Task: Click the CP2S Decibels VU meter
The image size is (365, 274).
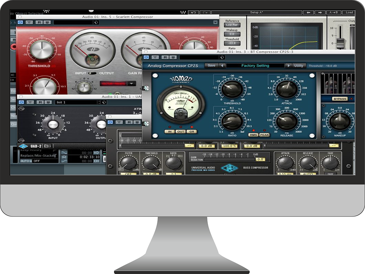Action: pyautogui.click(x=181, y=104)
